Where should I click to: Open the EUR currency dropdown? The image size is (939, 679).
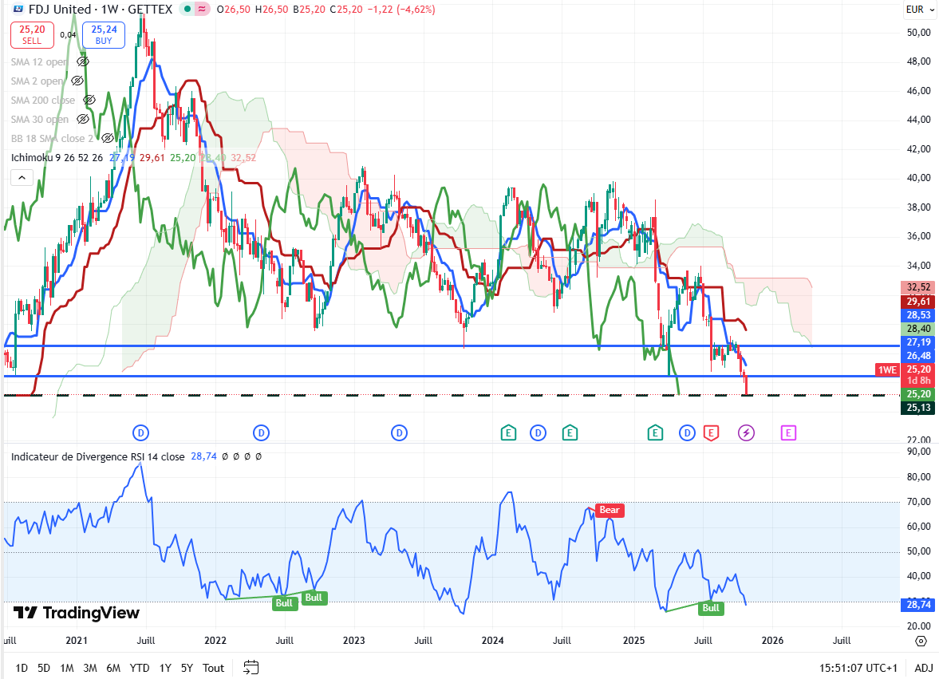(x=918, y=10)
